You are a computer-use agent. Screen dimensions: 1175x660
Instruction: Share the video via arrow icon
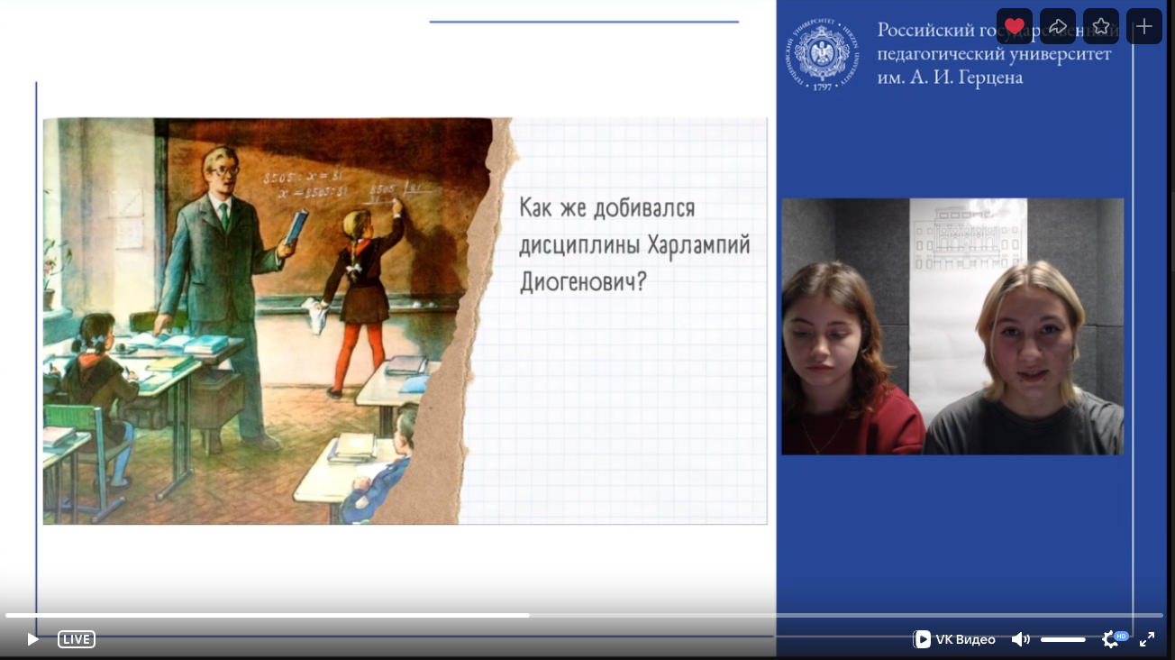[1058, 26]
